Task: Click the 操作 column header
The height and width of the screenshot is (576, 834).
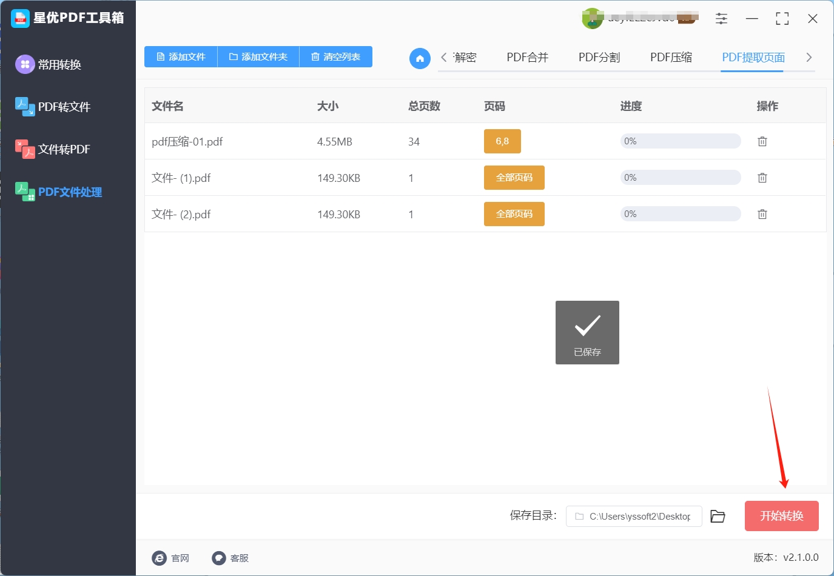Action: (x=767, y=106)
